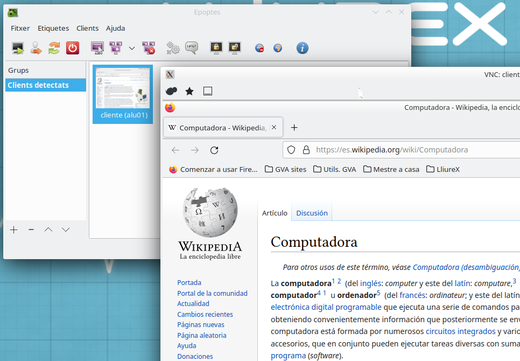Open the Clients menu

pos(87,28)
